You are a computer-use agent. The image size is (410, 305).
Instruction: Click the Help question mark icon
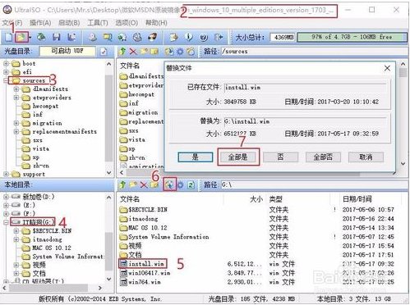click(204, 37)
